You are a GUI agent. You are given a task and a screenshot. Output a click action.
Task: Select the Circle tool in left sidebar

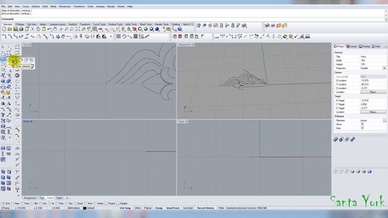(3, 58)
